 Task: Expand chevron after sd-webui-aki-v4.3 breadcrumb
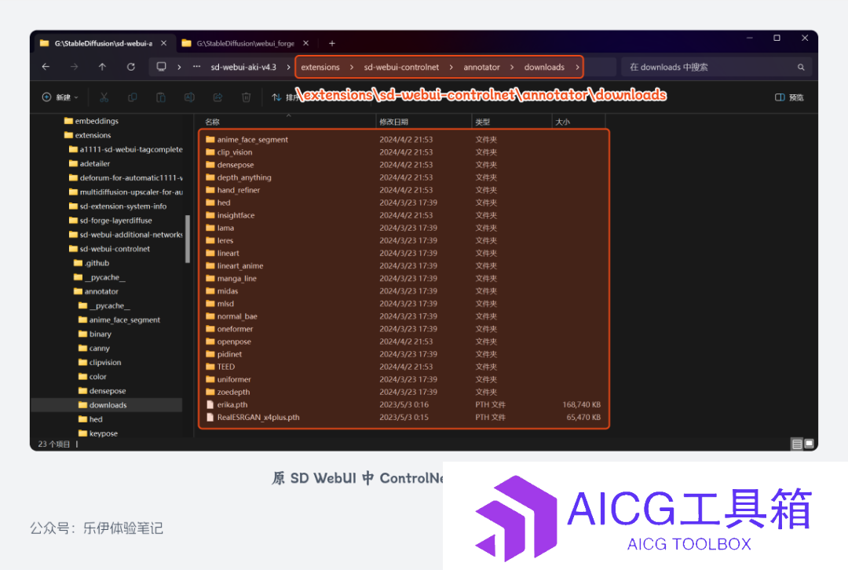tap(288, 67)
